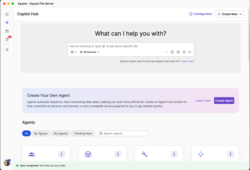
Task: Click the Create Agent button
Action: pyautogui.click(x=224, y=100)
